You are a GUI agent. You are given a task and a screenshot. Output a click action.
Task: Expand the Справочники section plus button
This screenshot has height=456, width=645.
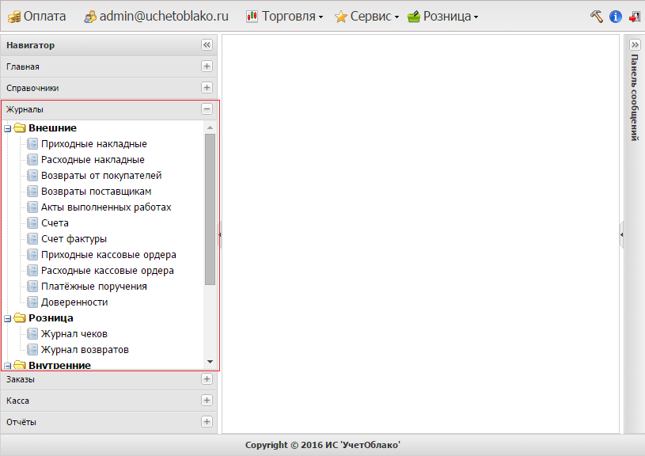click(207, 88)
